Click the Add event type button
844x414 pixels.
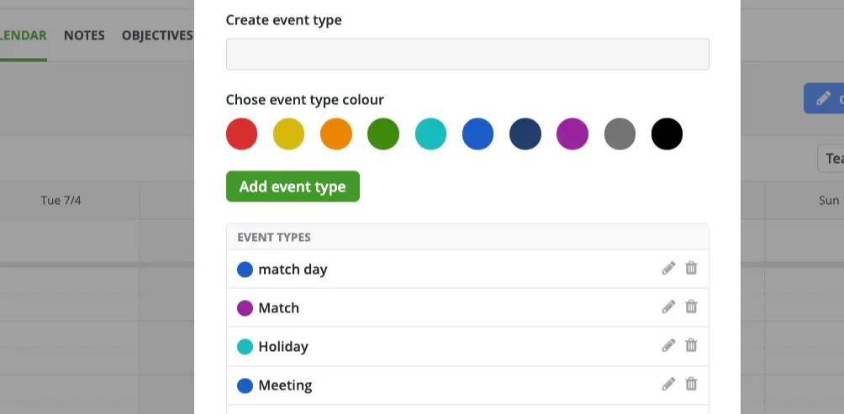pyautogui.click(x=293, y=186)
